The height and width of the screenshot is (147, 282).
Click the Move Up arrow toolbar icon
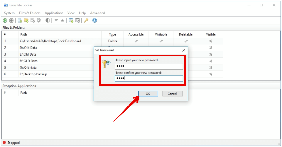point(63,20)
